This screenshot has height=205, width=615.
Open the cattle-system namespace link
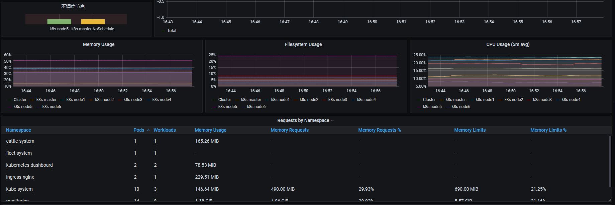tap(20, 141)
